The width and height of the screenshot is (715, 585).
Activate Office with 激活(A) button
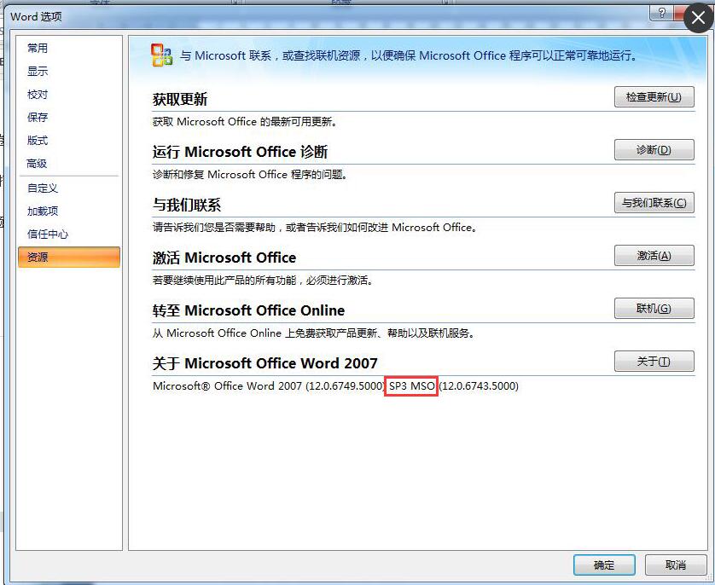coord(654,256)
